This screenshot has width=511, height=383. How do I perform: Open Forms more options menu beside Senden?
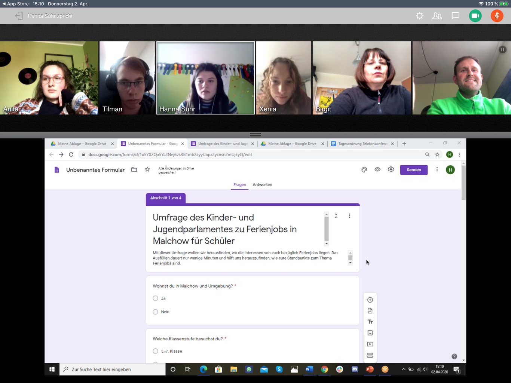coord(437,170)
